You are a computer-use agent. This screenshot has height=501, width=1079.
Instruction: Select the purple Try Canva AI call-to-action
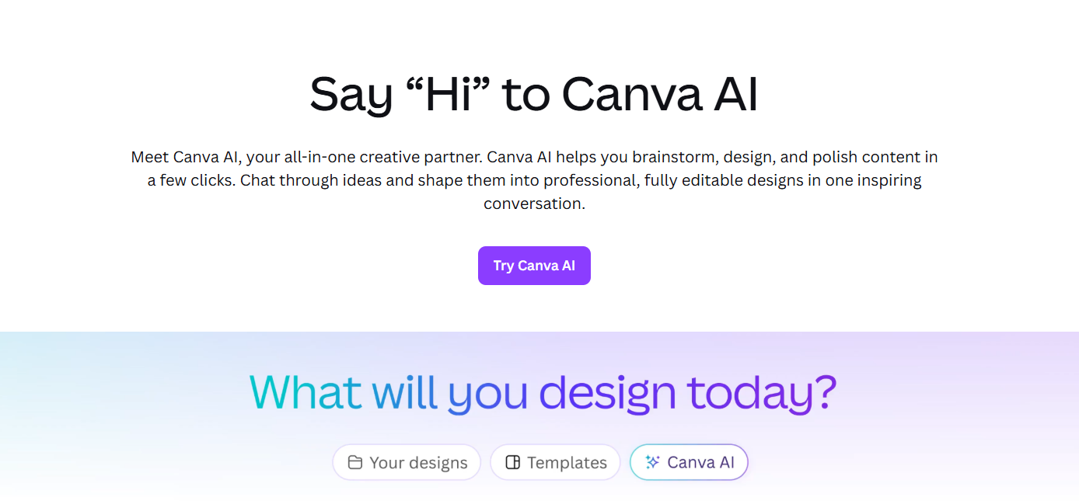click(x=534, y=265)
